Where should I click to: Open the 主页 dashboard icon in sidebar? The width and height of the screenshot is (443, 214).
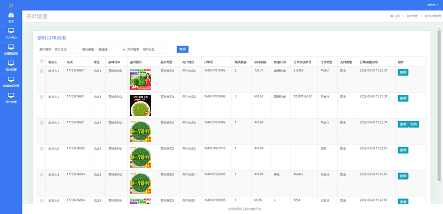coord(11,15)
